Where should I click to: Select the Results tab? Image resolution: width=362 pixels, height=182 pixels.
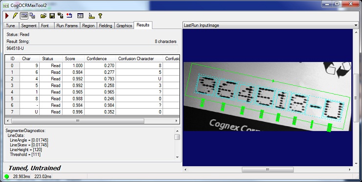click(143, 25)
